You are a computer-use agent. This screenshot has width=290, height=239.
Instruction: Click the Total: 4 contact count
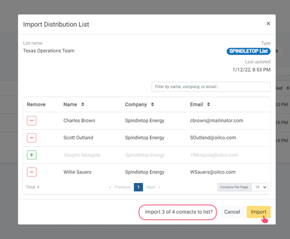point(32,187)
